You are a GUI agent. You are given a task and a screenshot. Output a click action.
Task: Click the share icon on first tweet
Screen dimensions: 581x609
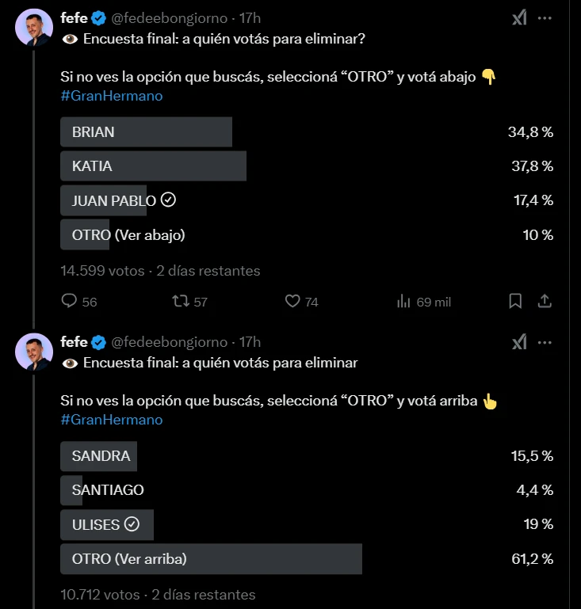coord(545,301)
